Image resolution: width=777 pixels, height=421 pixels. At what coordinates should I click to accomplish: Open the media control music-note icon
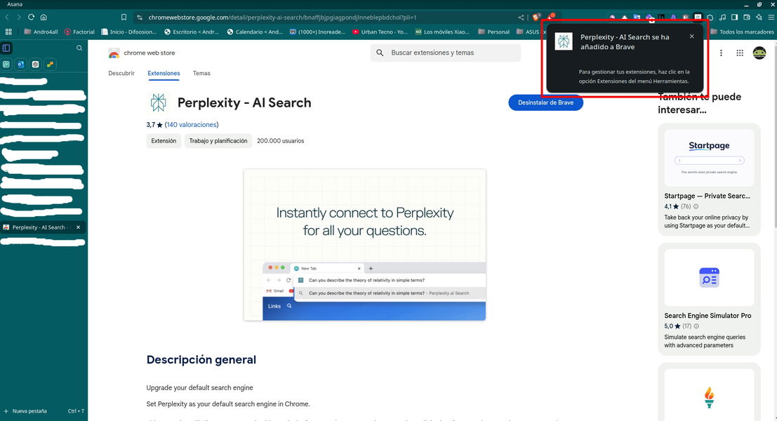(x=722, y=18)
